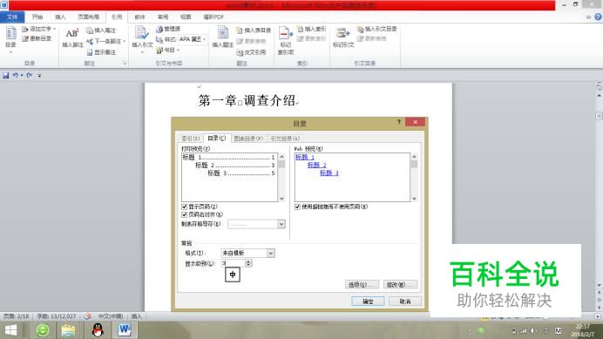Click 插入尾注 insert endnote
Viewport: 603px width, 339px height.
[101, 30]
